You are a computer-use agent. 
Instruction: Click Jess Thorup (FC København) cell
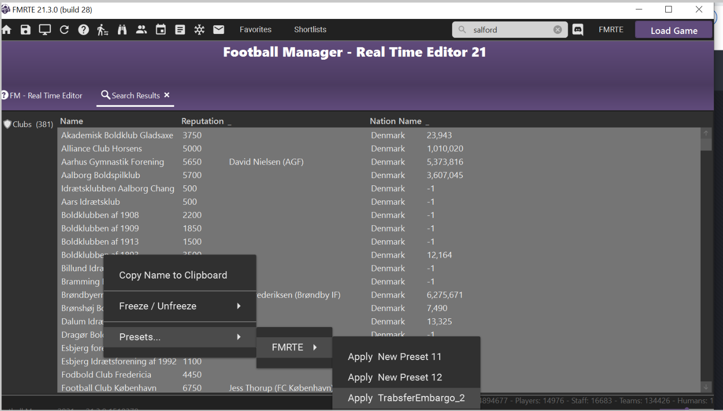tap(281, 388)
